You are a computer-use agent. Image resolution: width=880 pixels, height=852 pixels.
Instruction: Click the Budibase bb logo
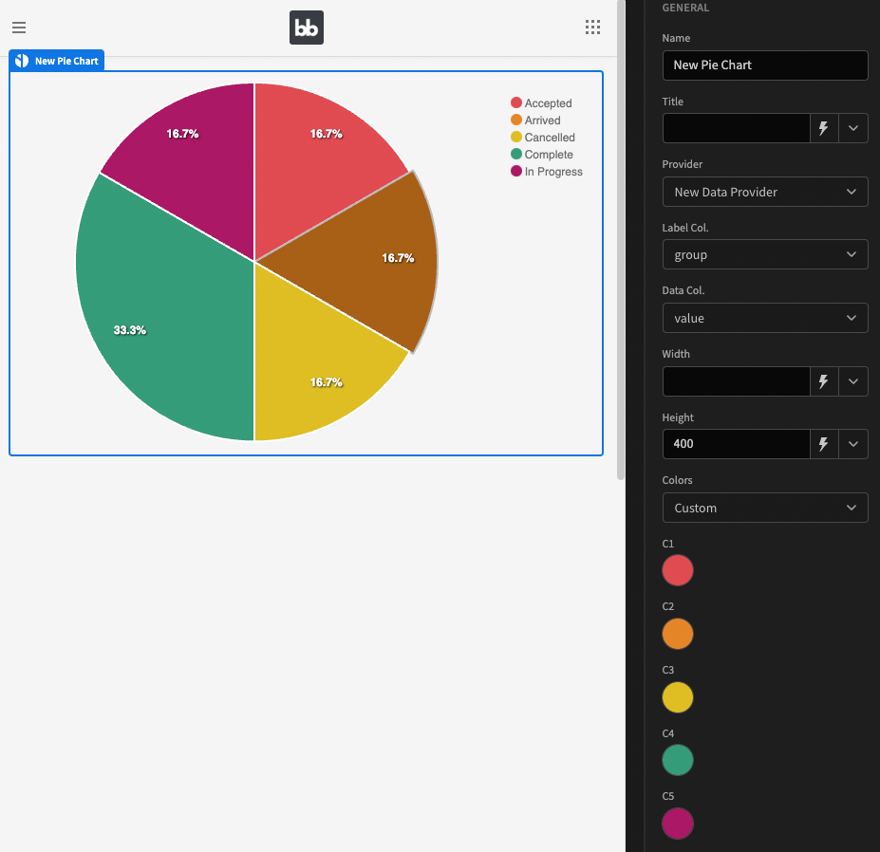tap(307, 28)
